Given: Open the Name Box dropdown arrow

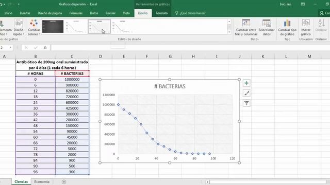Looking at the screenshot, I should pos(10,48).
